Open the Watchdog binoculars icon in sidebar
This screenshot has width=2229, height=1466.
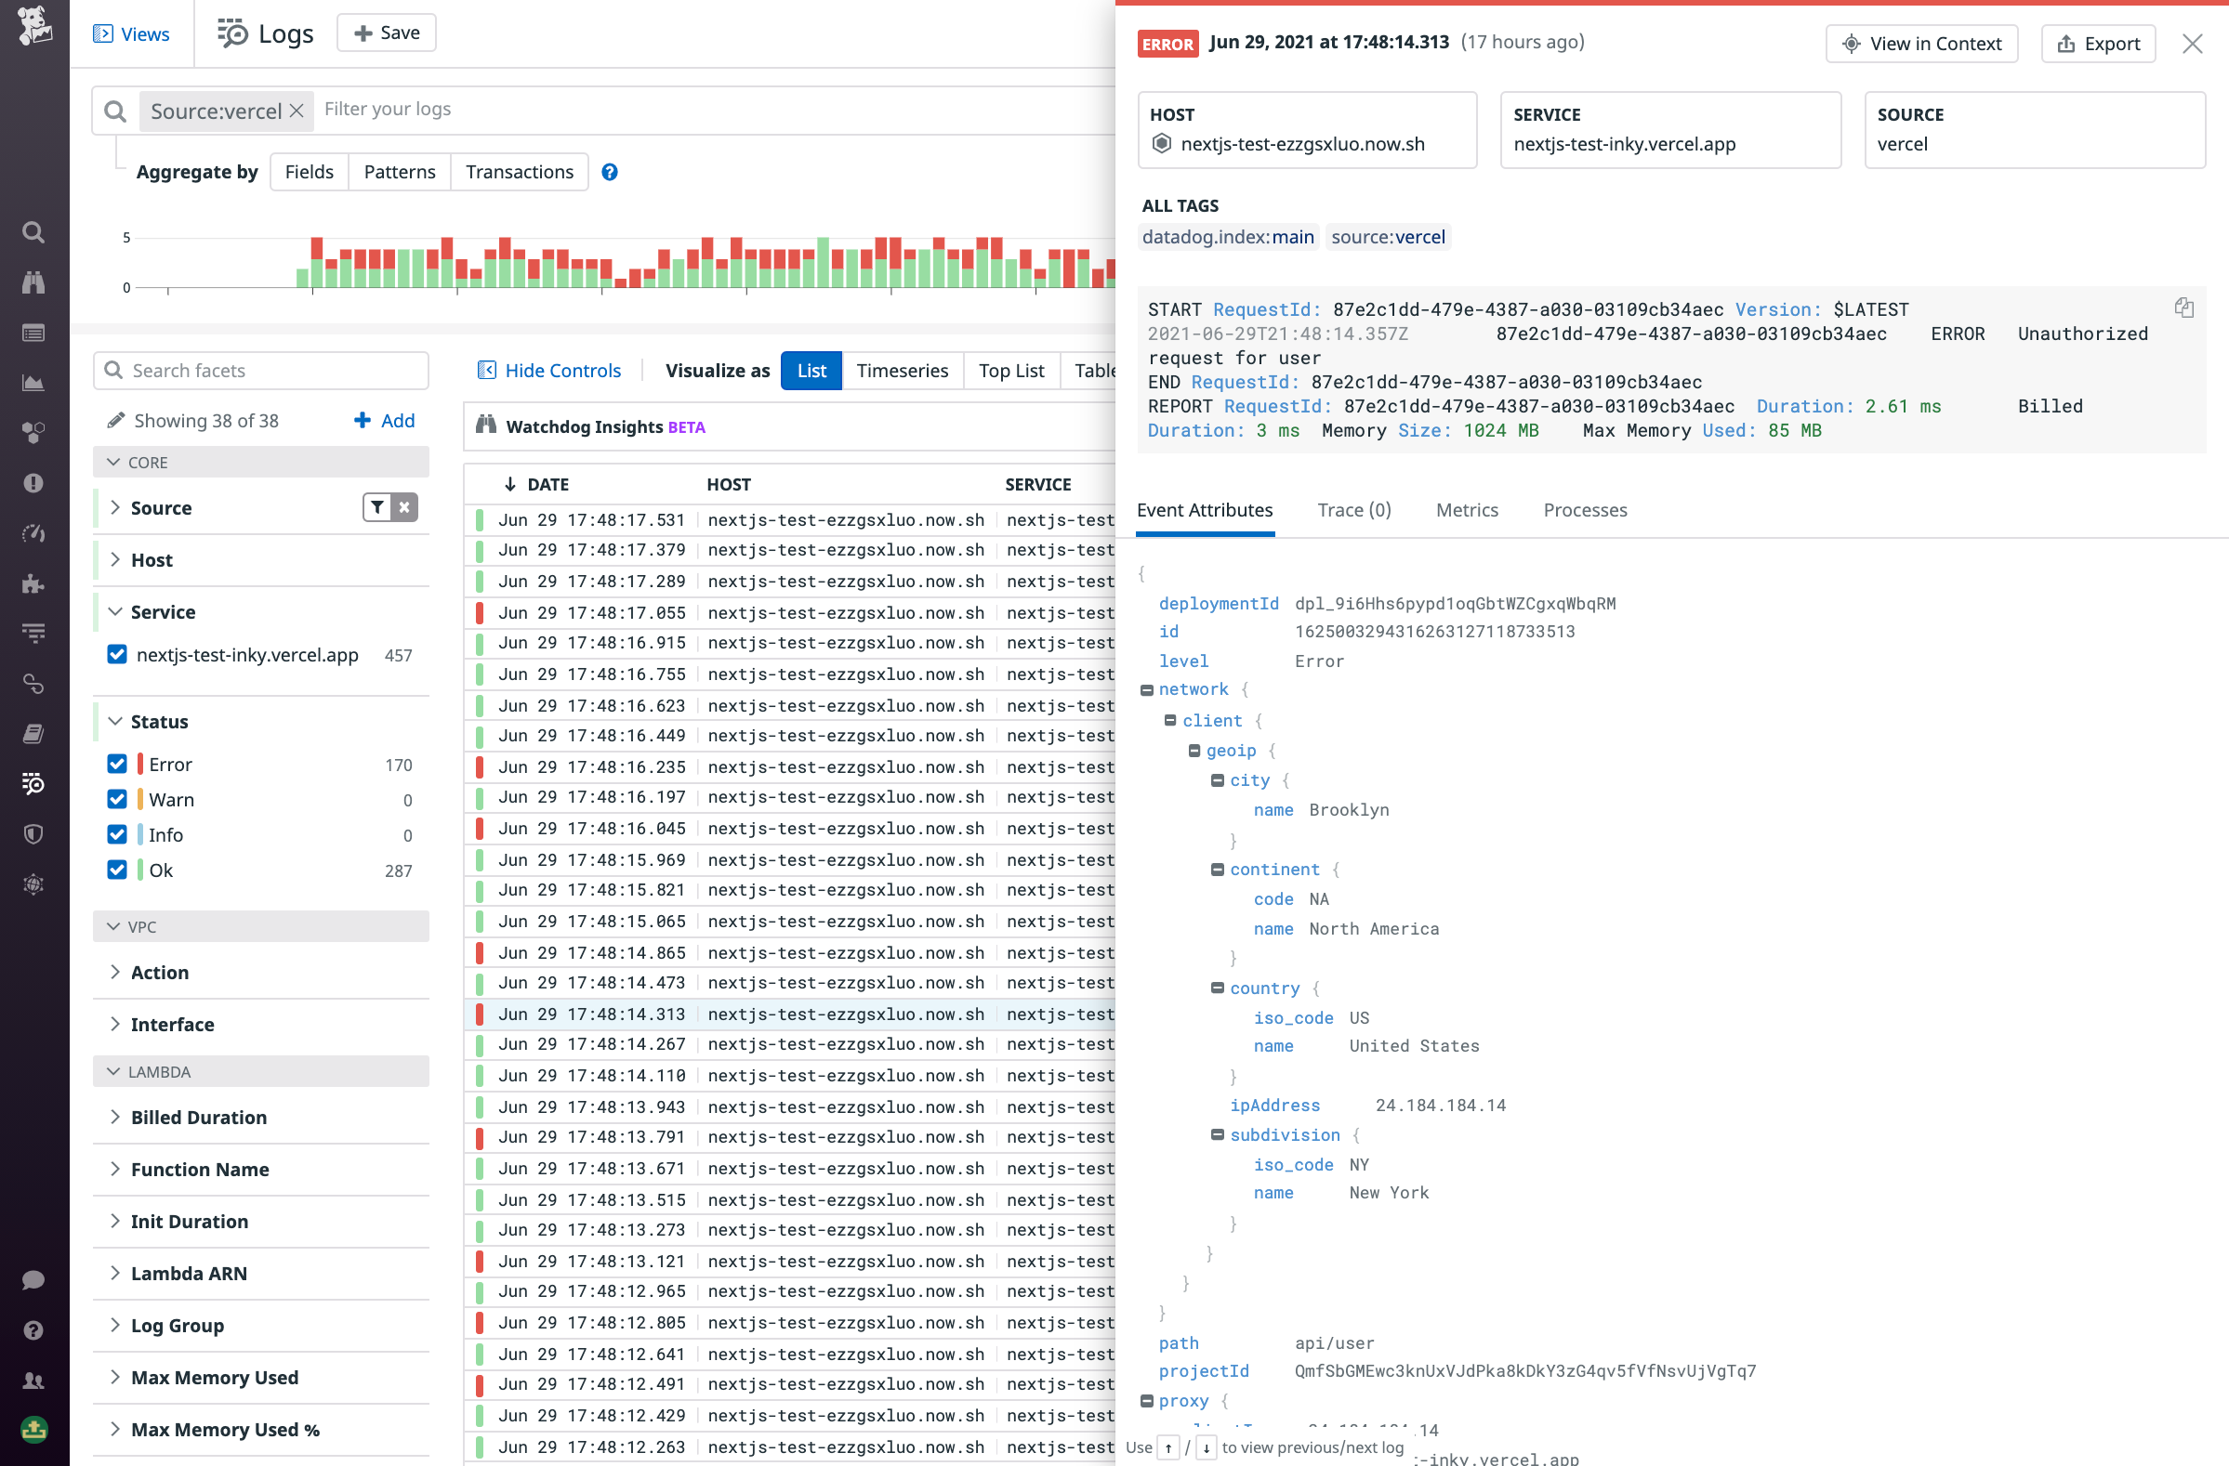(33, 281)
